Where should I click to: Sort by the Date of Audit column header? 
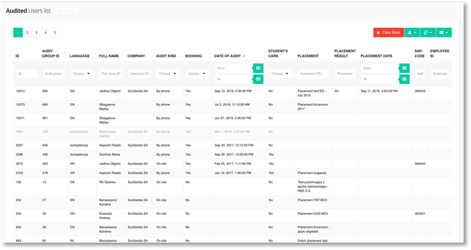(229, 56)
